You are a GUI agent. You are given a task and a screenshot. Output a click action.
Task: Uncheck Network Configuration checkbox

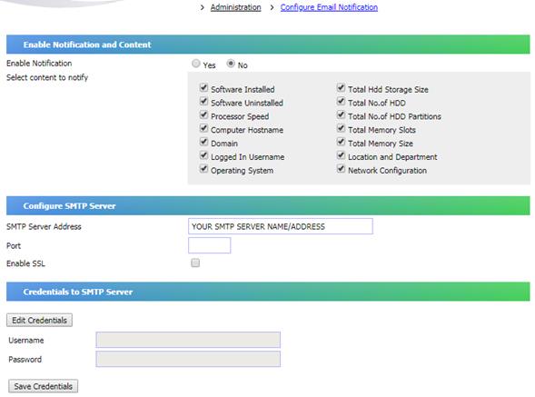(x=341, y=169)
